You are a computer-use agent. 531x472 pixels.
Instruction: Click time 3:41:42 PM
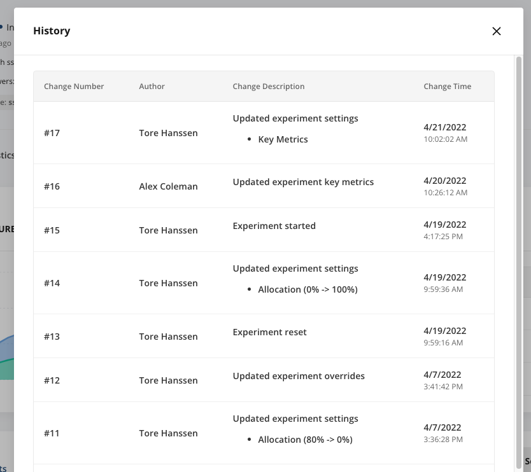pos(443,387)
